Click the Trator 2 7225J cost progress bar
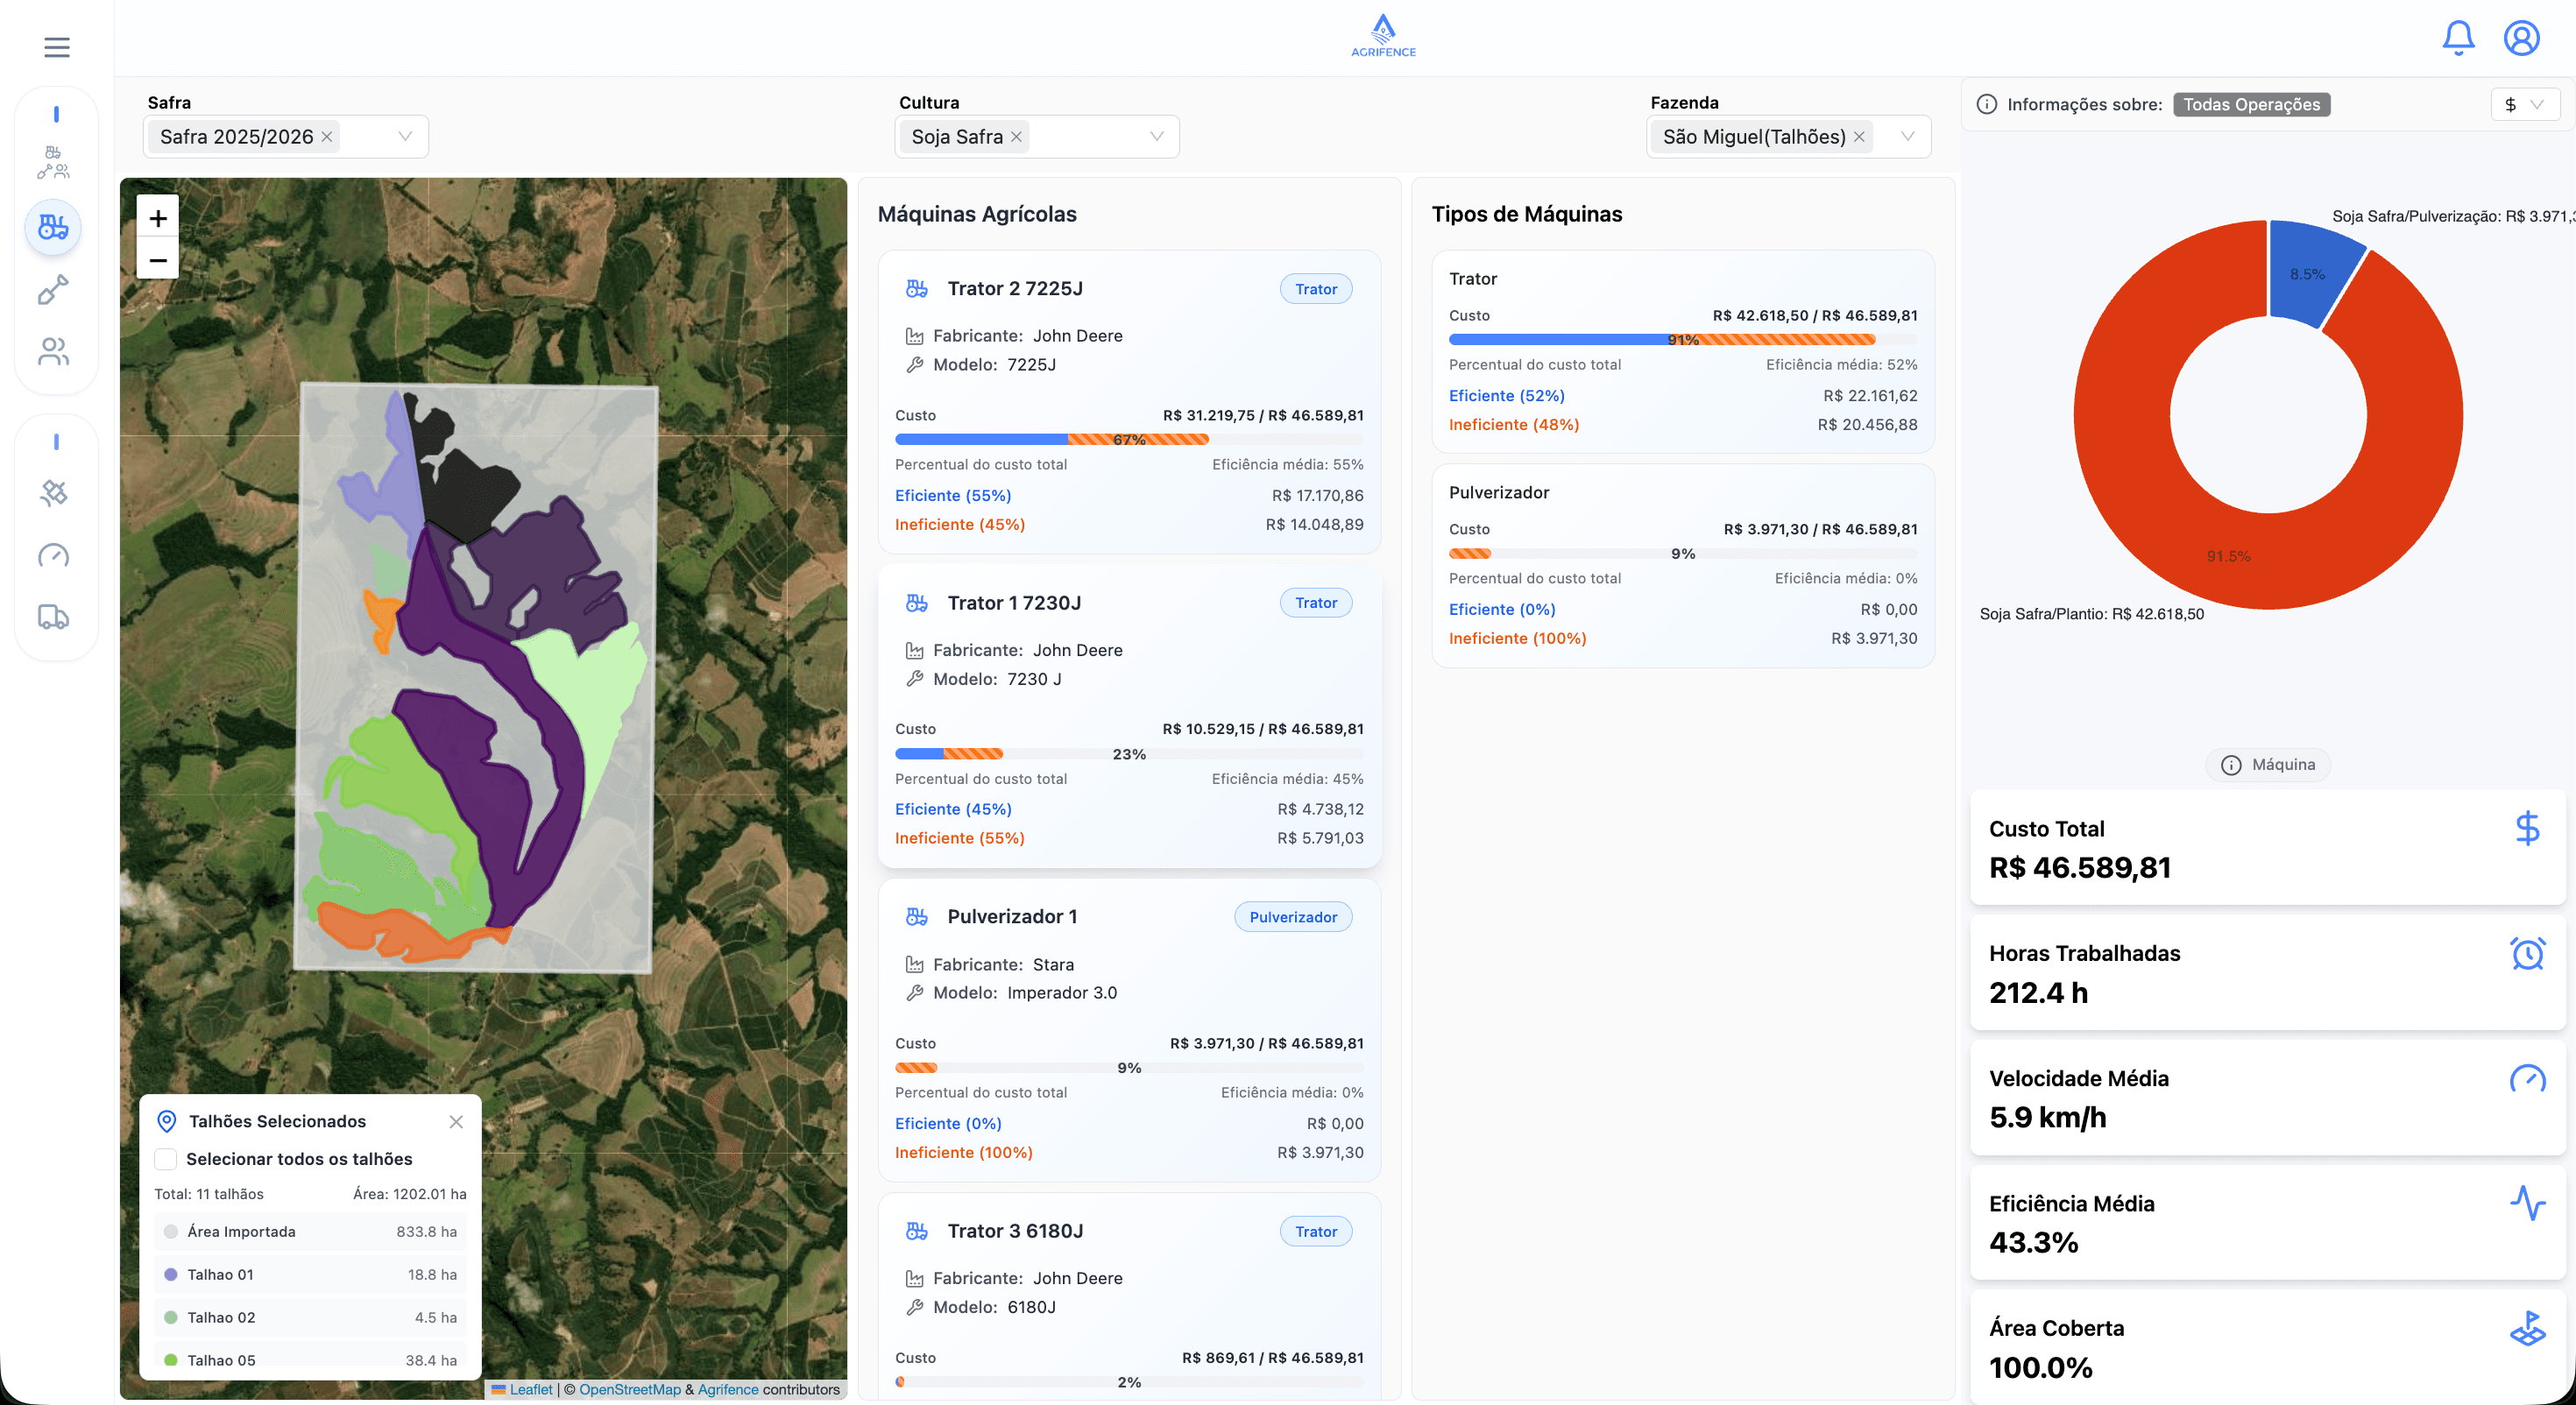Viewport: 2576px width, 1405px height. (x=1129, y=440)
